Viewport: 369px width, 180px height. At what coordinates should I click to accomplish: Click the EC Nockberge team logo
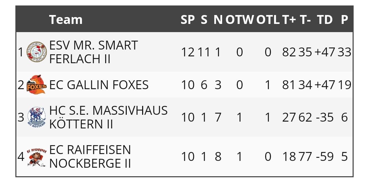pos(37,157)
